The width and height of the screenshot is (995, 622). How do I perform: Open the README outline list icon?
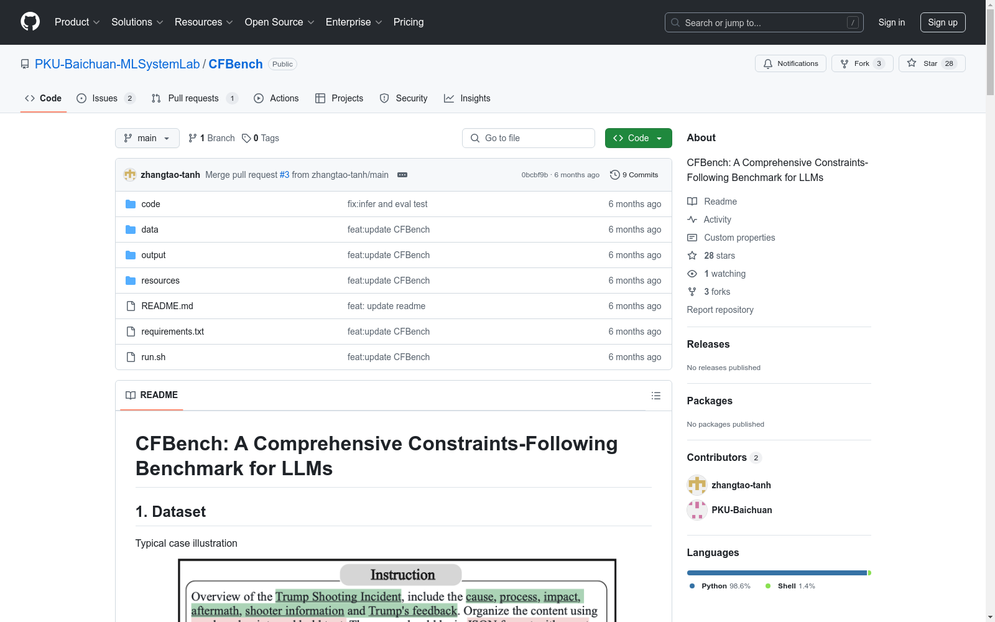click(655, 396)
